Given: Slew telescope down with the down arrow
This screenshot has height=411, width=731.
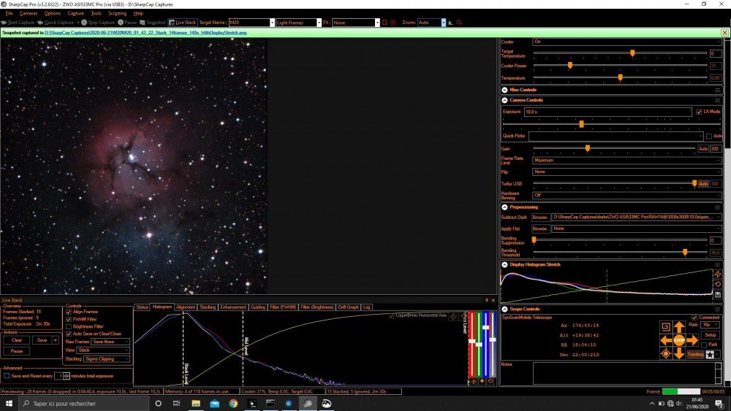Looking at the screenshot, I should pos(679,353).
